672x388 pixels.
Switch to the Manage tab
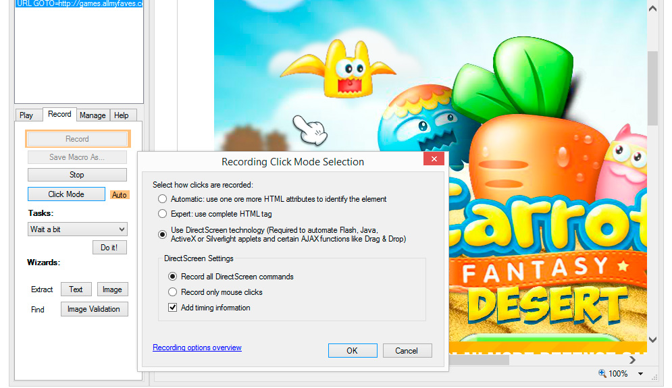pyautogui.click(x=93, y=115)
